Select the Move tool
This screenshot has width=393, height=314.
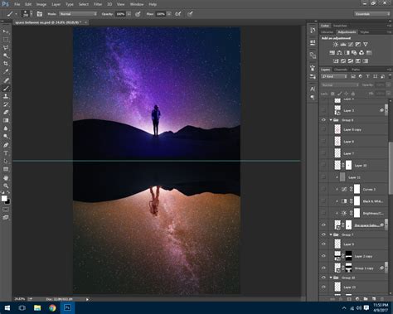[6, 31]
